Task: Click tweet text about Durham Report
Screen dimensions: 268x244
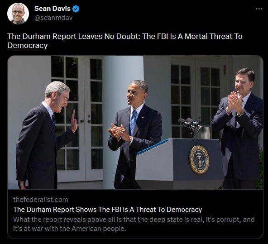Action: [x=125, y=41]
